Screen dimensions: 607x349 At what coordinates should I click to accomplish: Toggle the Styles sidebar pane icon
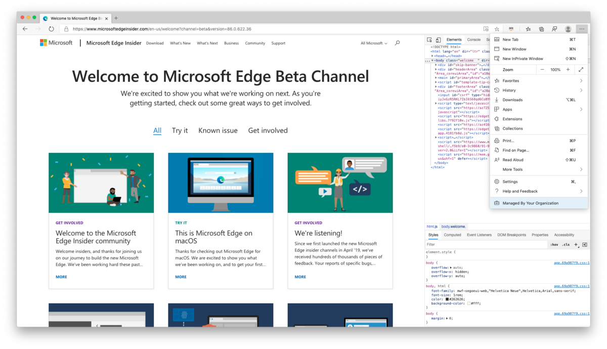pos(585,245)
